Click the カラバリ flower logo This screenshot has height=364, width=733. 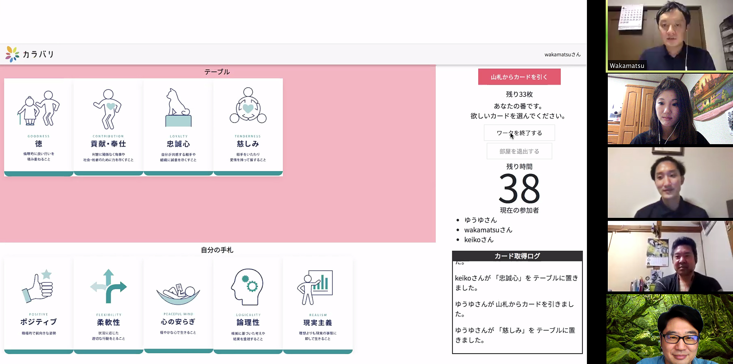point(12,54)
